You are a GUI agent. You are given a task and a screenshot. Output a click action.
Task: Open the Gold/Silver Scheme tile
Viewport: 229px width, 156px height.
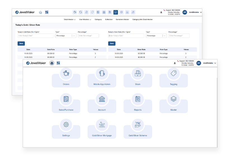(138, 129)
